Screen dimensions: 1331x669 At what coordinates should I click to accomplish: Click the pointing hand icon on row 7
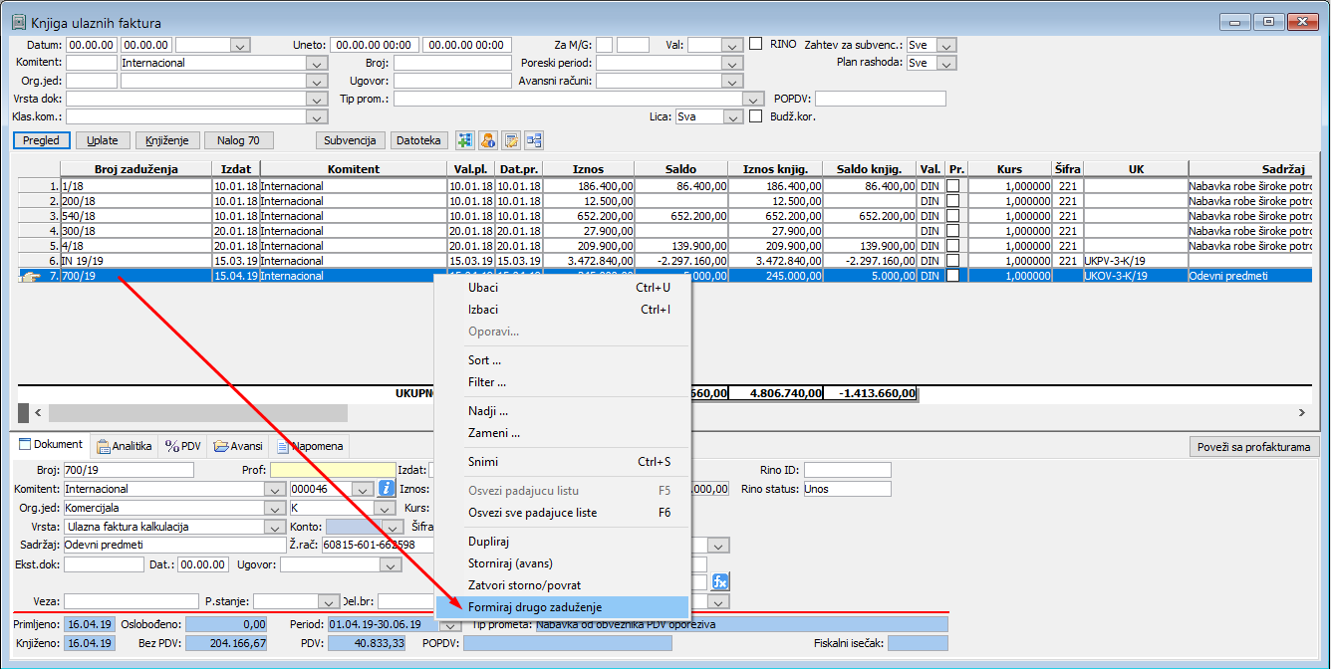tap(30, 276)
